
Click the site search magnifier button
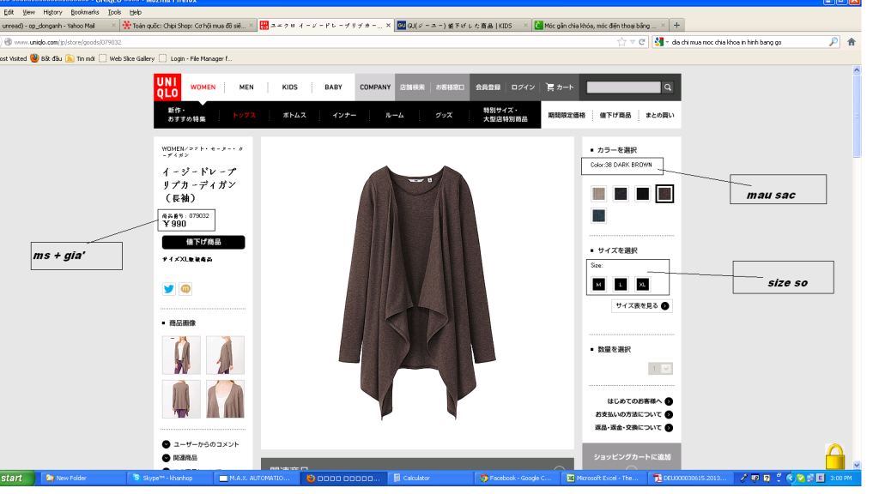pyautogui.click(x=667, y=87)
